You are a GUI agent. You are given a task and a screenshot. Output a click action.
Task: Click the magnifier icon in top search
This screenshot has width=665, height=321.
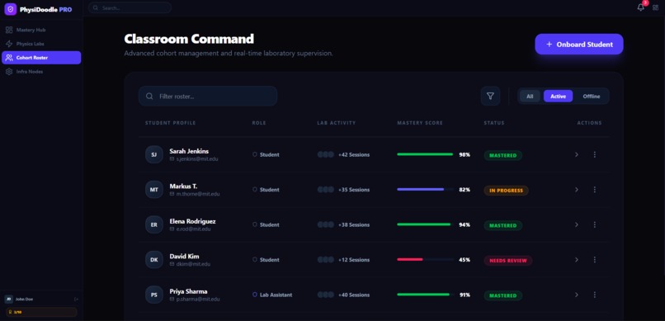(x=96, y=7)
